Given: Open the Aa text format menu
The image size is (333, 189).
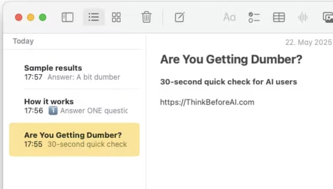Looking at the screenshot, I should (x=229, y=17).
